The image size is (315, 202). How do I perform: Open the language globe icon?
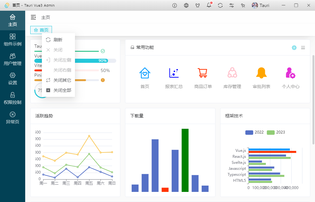point(186,5)
